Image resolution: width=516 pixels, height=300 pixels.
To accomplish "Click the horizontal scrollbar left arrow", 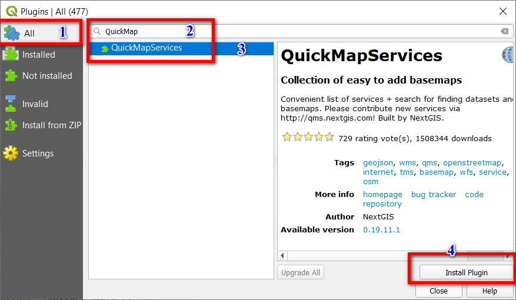I will (282, 256).
